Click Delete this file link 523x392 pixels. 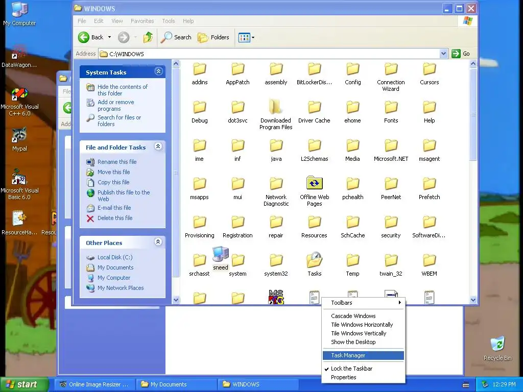point(115,218)
